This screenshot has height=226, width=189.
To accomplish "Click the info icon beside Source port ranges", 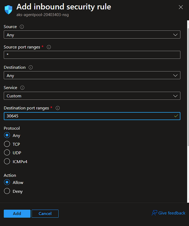I will coord(49,47).
